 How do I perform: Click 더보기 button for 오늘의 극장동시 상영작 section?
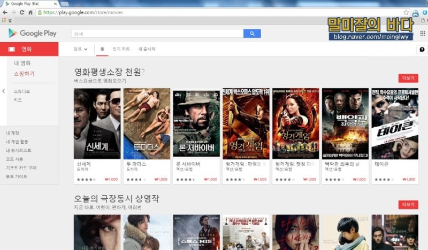pos(408,205)
